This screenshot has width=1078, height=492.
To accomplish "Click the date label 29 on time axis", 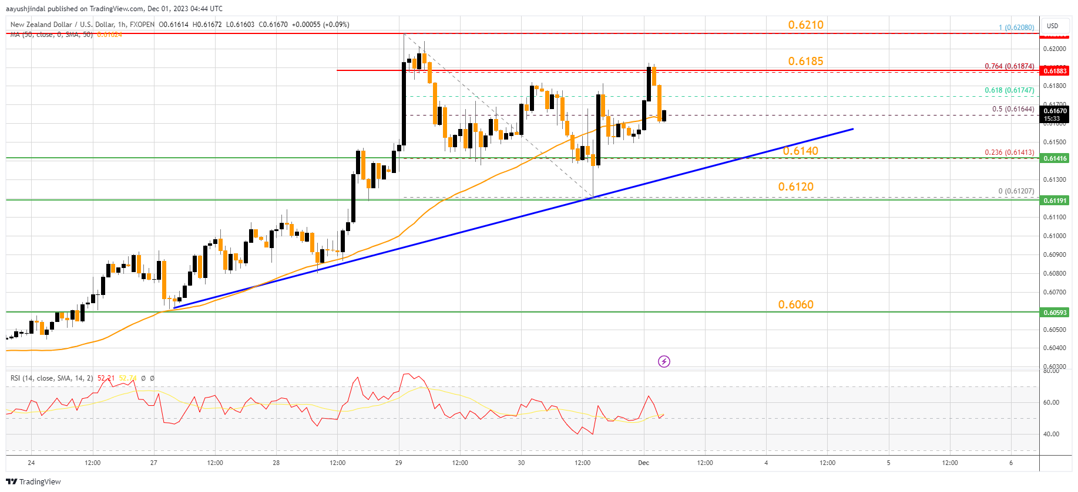I will [398, 463].
